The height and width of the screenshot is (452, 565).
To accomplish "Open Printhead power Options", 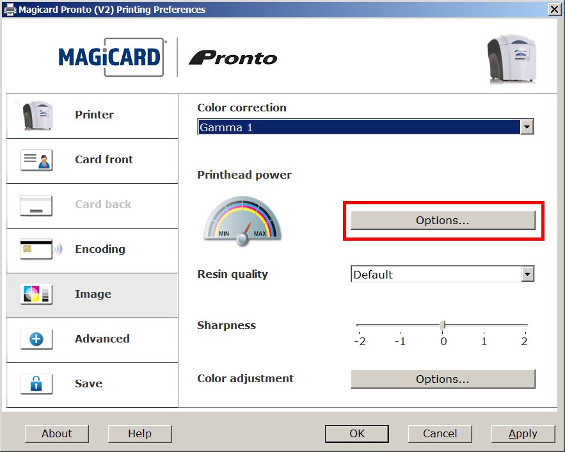I will tap(443, 220).
